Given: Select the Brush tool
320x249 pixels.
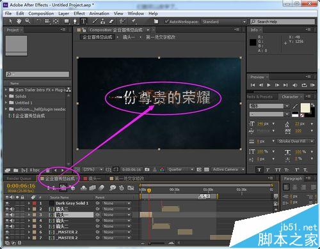Looking at the screenshot, I should click(x=95, y=21).
